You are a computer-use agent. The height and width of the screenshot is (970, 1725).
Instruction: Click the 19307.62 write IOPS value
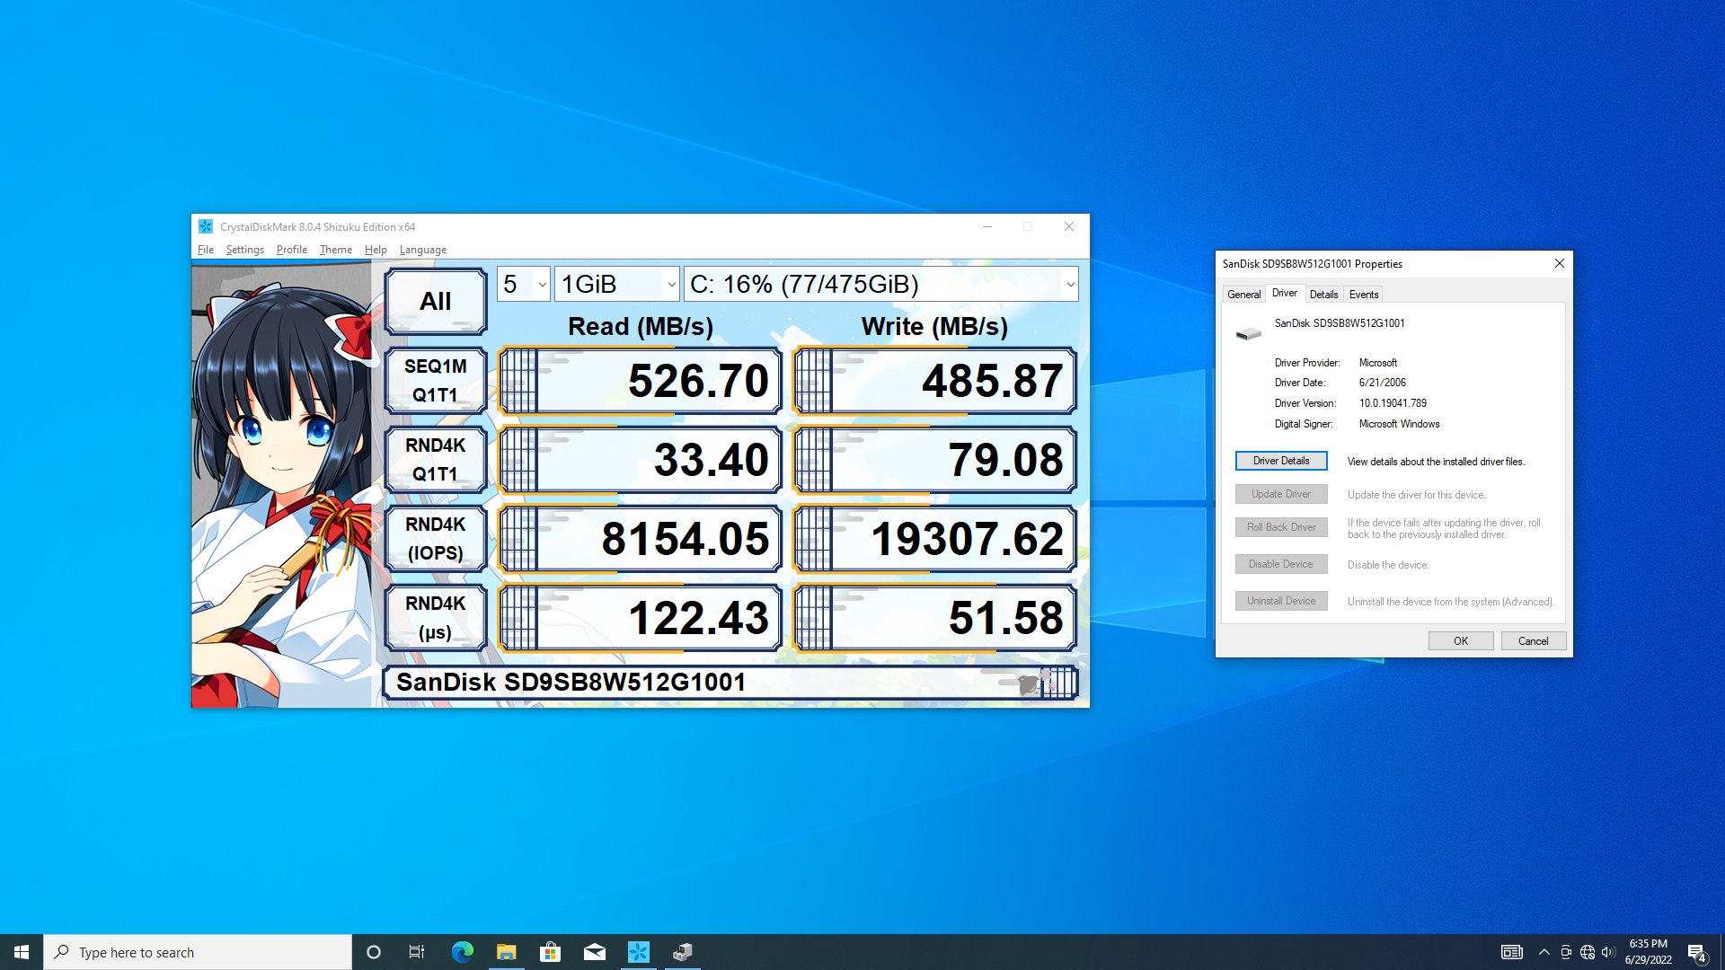coord(934,539)
